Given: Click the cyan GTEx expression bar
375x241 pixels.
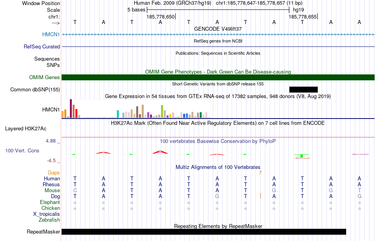Looking at the screenshot, I should click(118, 114).
